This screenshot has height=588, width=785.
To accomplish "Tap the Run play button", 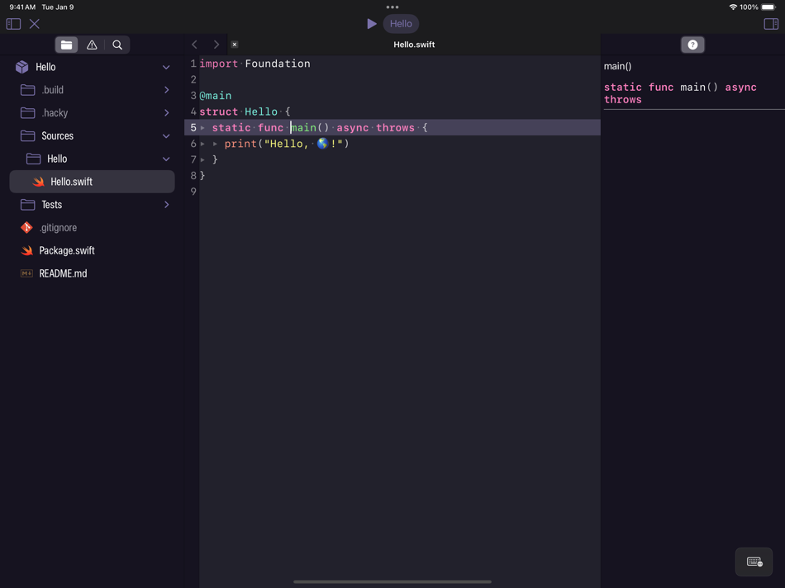I will 372,23.
